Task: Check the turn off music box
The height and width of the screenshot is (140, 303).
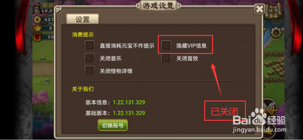Action: click(x=90, y=58)
